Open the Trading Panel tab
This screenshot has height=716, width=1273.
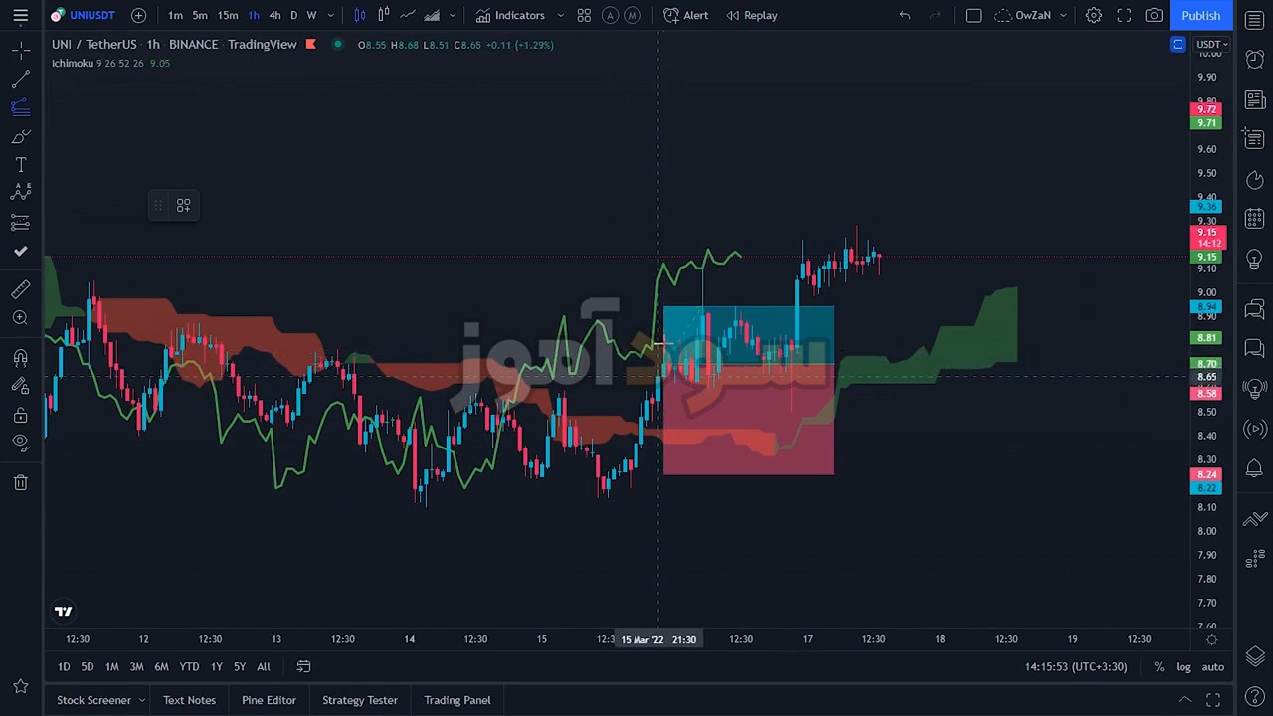[457, 700]
